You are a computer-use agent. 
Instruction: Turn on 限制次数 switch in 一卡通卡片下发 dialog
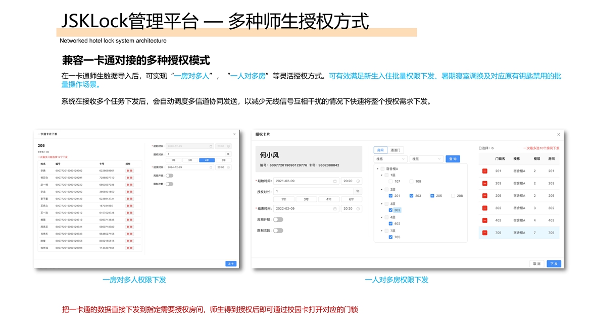(169, 184)
